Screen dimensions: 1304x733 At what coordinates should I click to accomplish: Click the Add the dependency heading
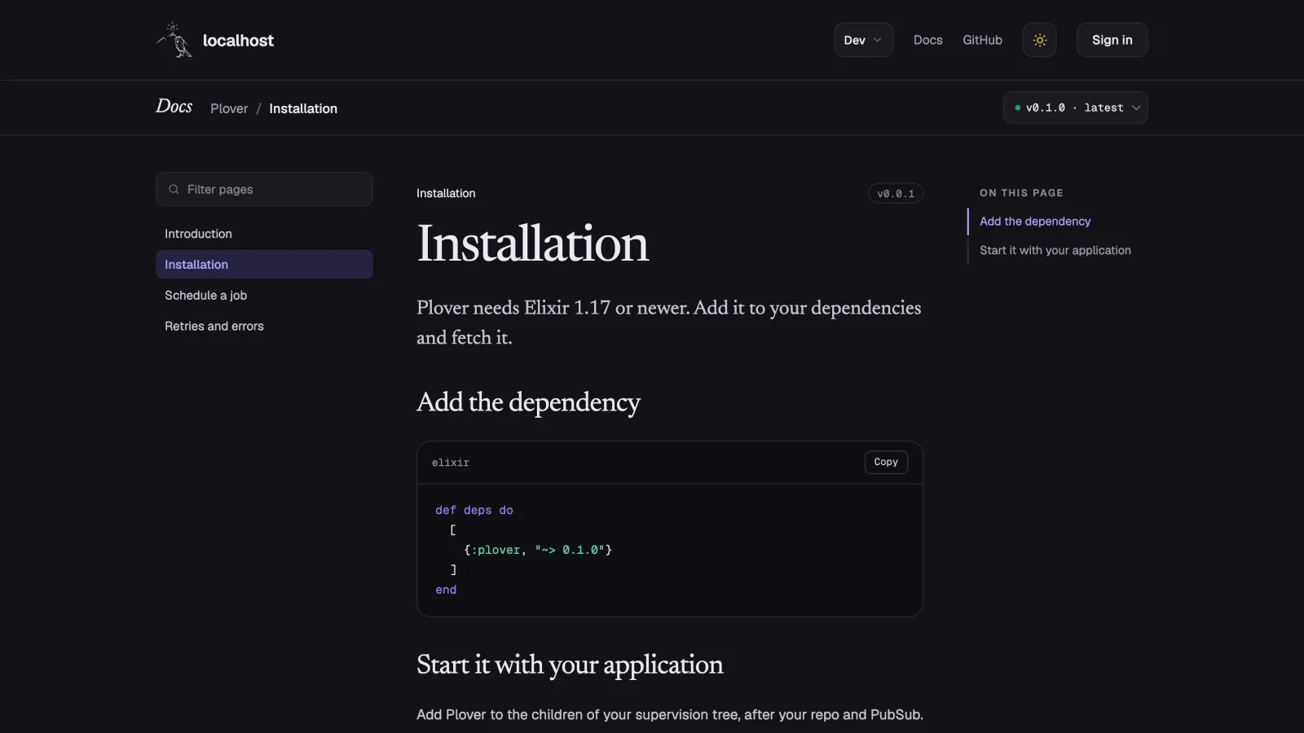[528, 402]
